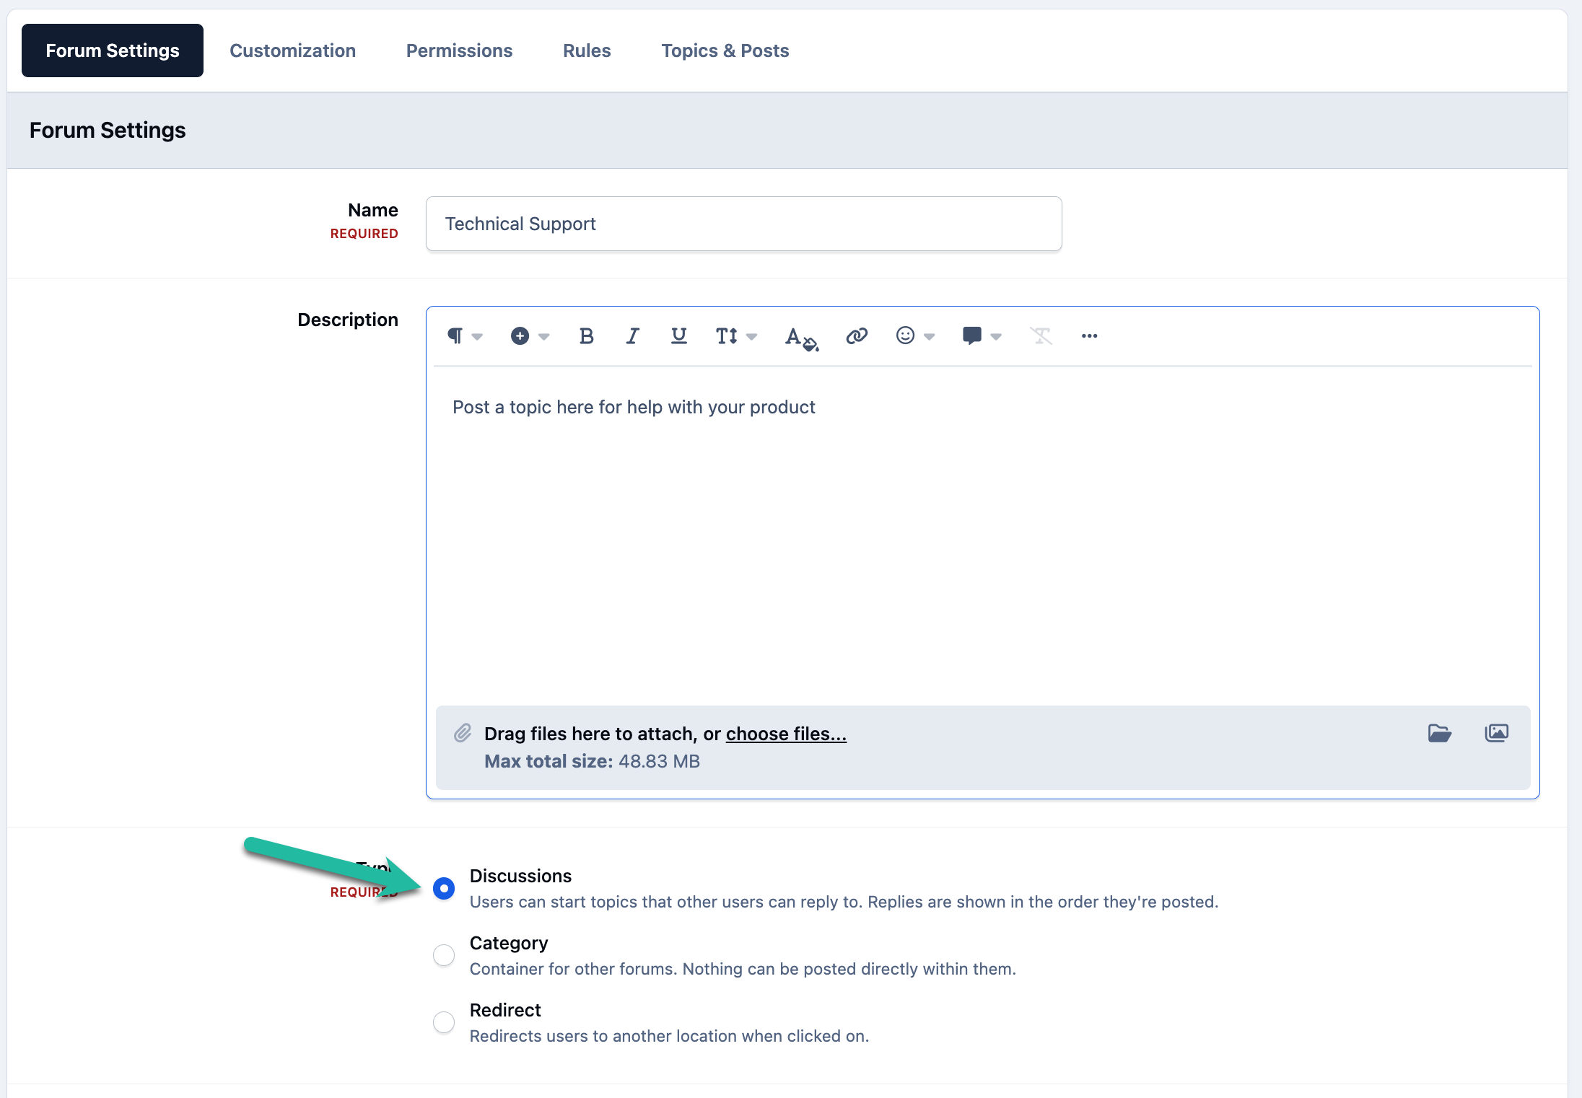Click the insert image gallery icon
This screenshot has width=1582, height=1098.
pos(1497,733)
